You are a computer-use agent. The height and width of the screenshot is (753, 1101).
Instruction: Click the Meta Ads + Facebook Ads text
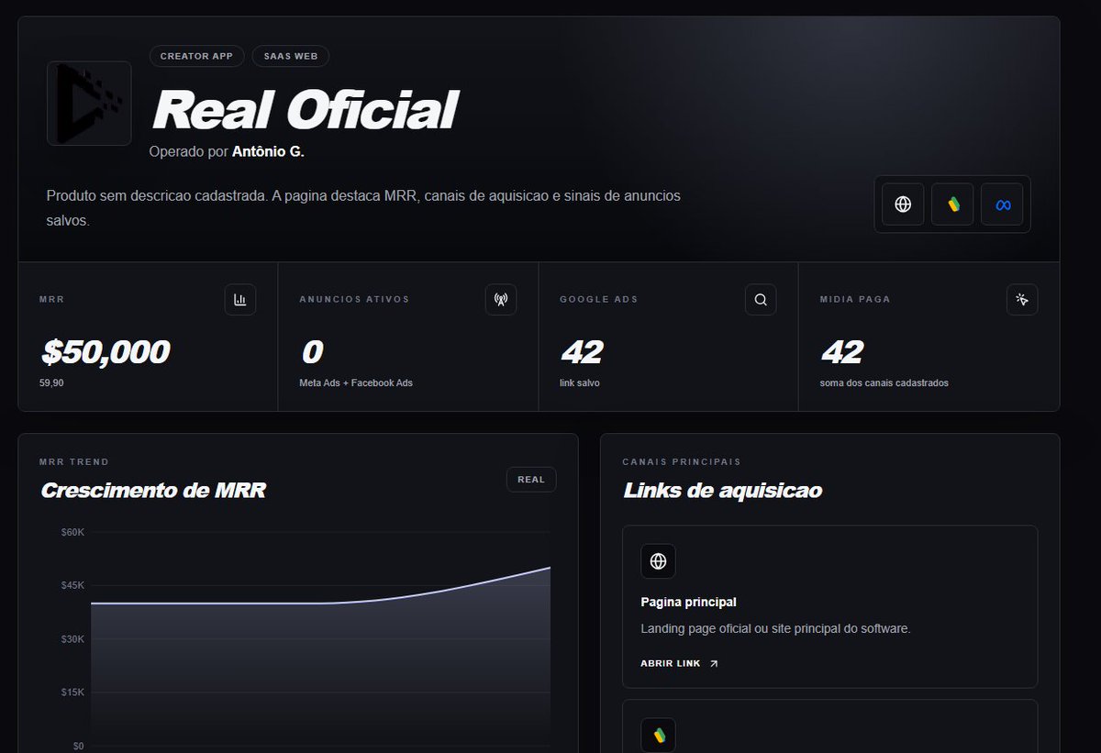(x=356, y=382)
